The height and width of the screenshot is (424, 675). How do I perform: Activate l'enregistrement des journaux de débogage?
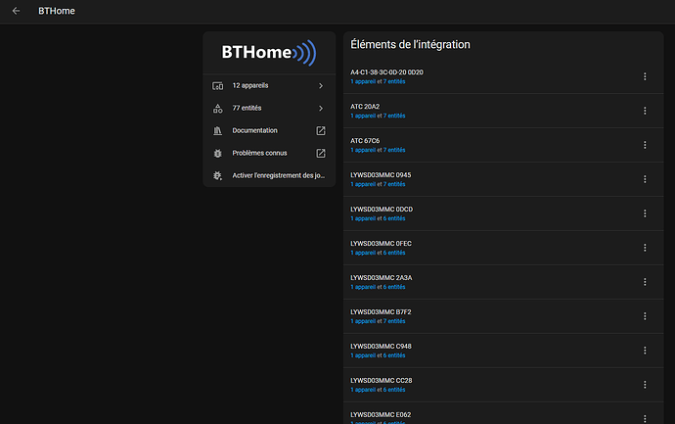tap(269, 175)
